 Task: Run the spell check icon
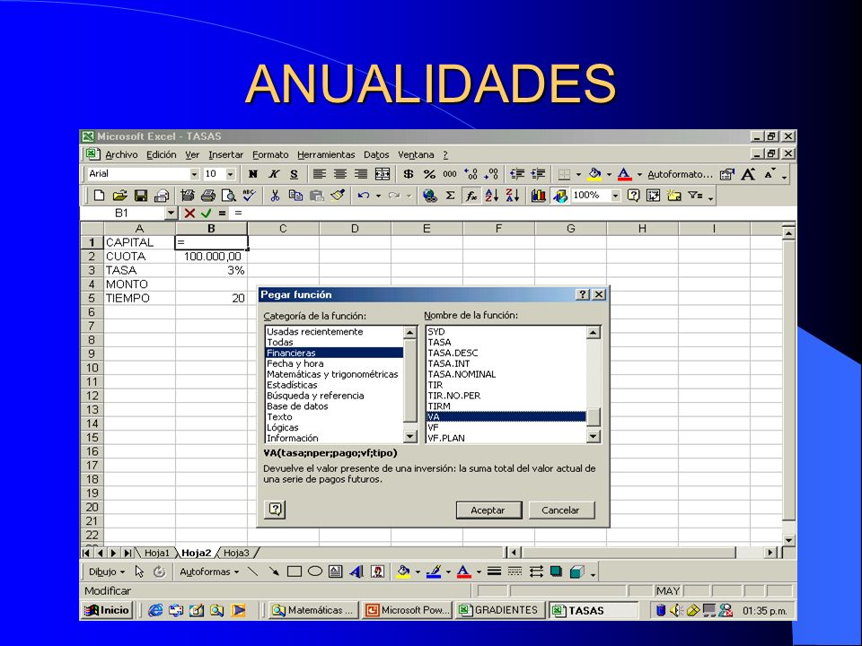249,195
